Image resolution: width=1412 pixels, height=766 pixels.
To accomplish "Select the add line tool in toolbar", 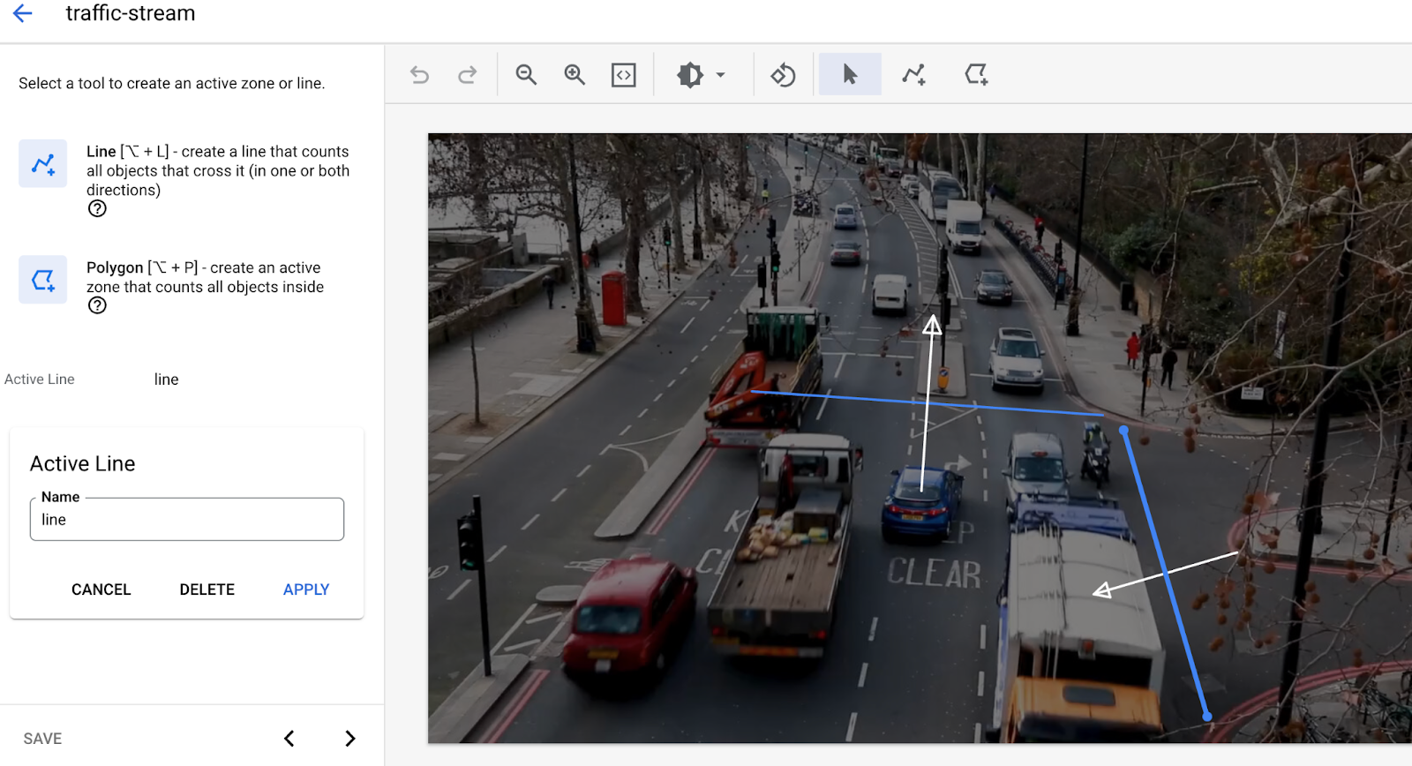I will (x=913, y=75).
